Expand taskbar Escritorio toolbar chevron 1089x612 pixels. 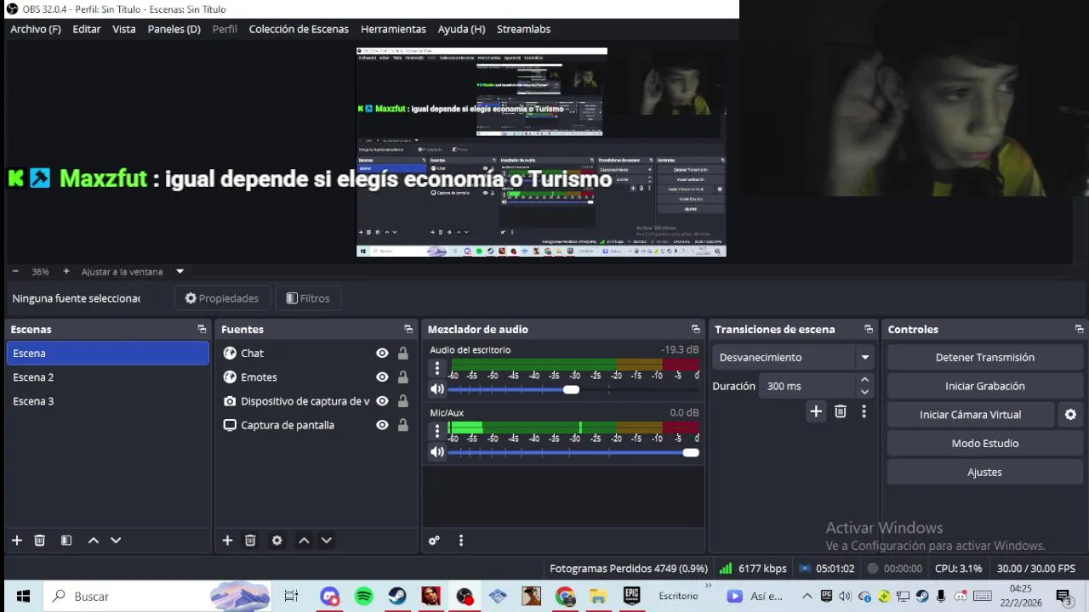(708, 586)
